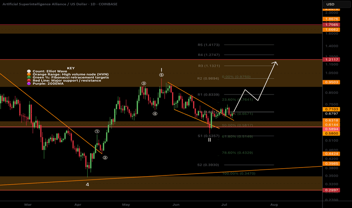Screen dimensions: 352x208
Task: Click the 0.3500 tick on the price axis
Action: (x=332, y=176)
